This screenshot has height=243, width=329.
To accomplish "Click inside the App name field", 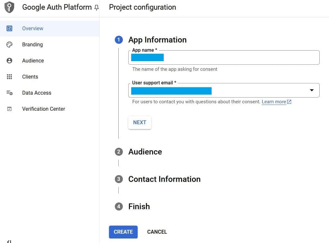I will pyautogui.click(x=209, y=57).
